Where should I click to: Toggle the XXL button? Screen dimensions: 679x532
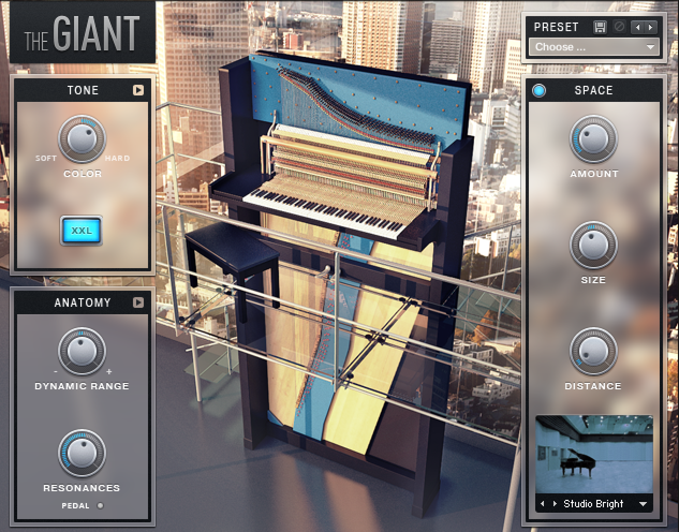(82, 231)
